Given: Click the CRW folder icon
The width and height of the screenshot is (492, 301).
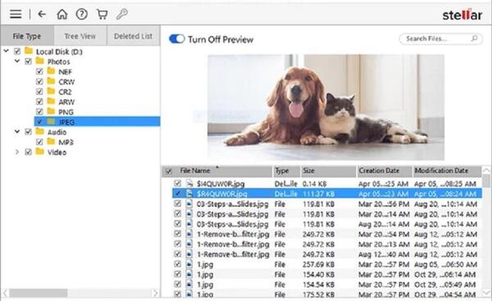Looking at the screenshot, I should (51, 81).
